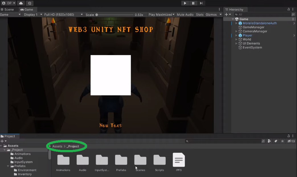297x177 pixels.
Task: Toggle the Hierarchy panel lock icon
Action: tap(288, 9)
